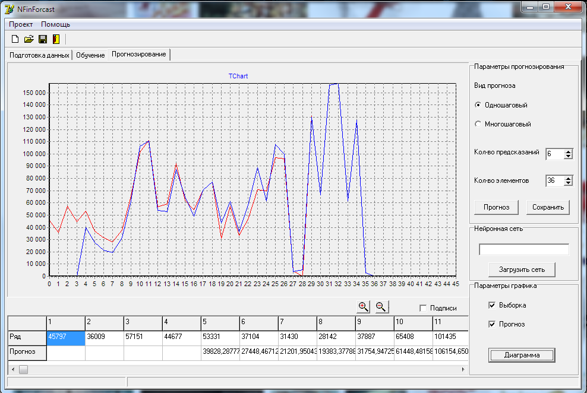The width and height of the screenshot is (587, 393).
Task: Switch to the Обучение tab
Action: (90, 55)
